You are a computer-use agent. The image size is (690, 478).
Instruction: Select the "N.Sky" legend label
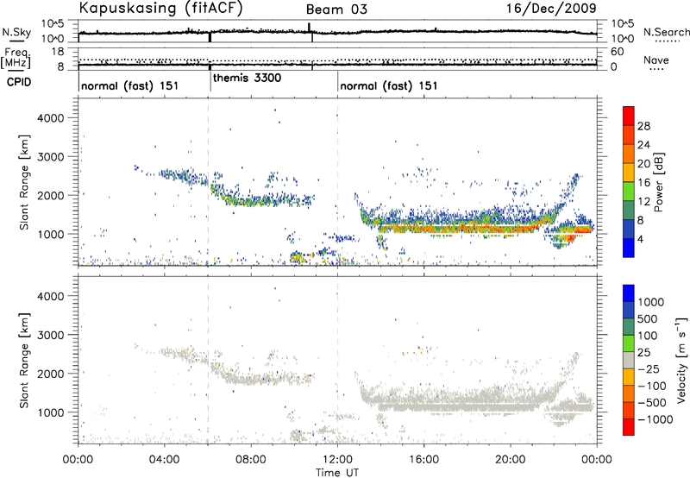(16, 32)
